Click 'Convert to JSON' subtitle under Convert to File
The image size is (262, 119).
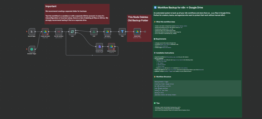pyautogui.click(x=99, y=52)
